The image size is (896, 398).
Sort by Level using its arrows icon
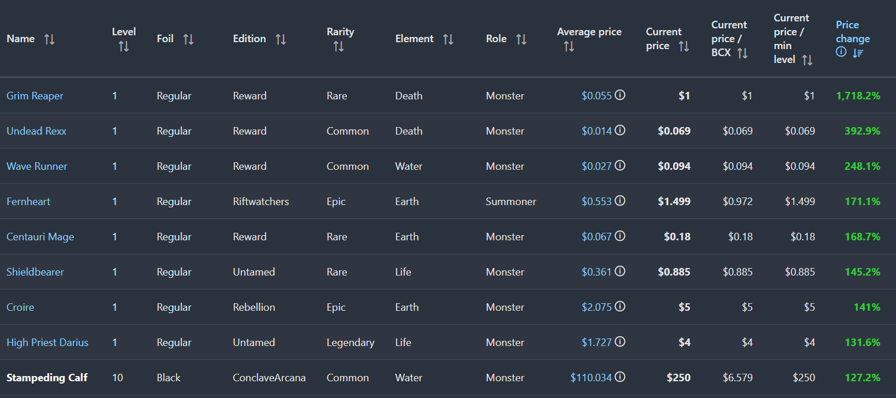[124, 46]
